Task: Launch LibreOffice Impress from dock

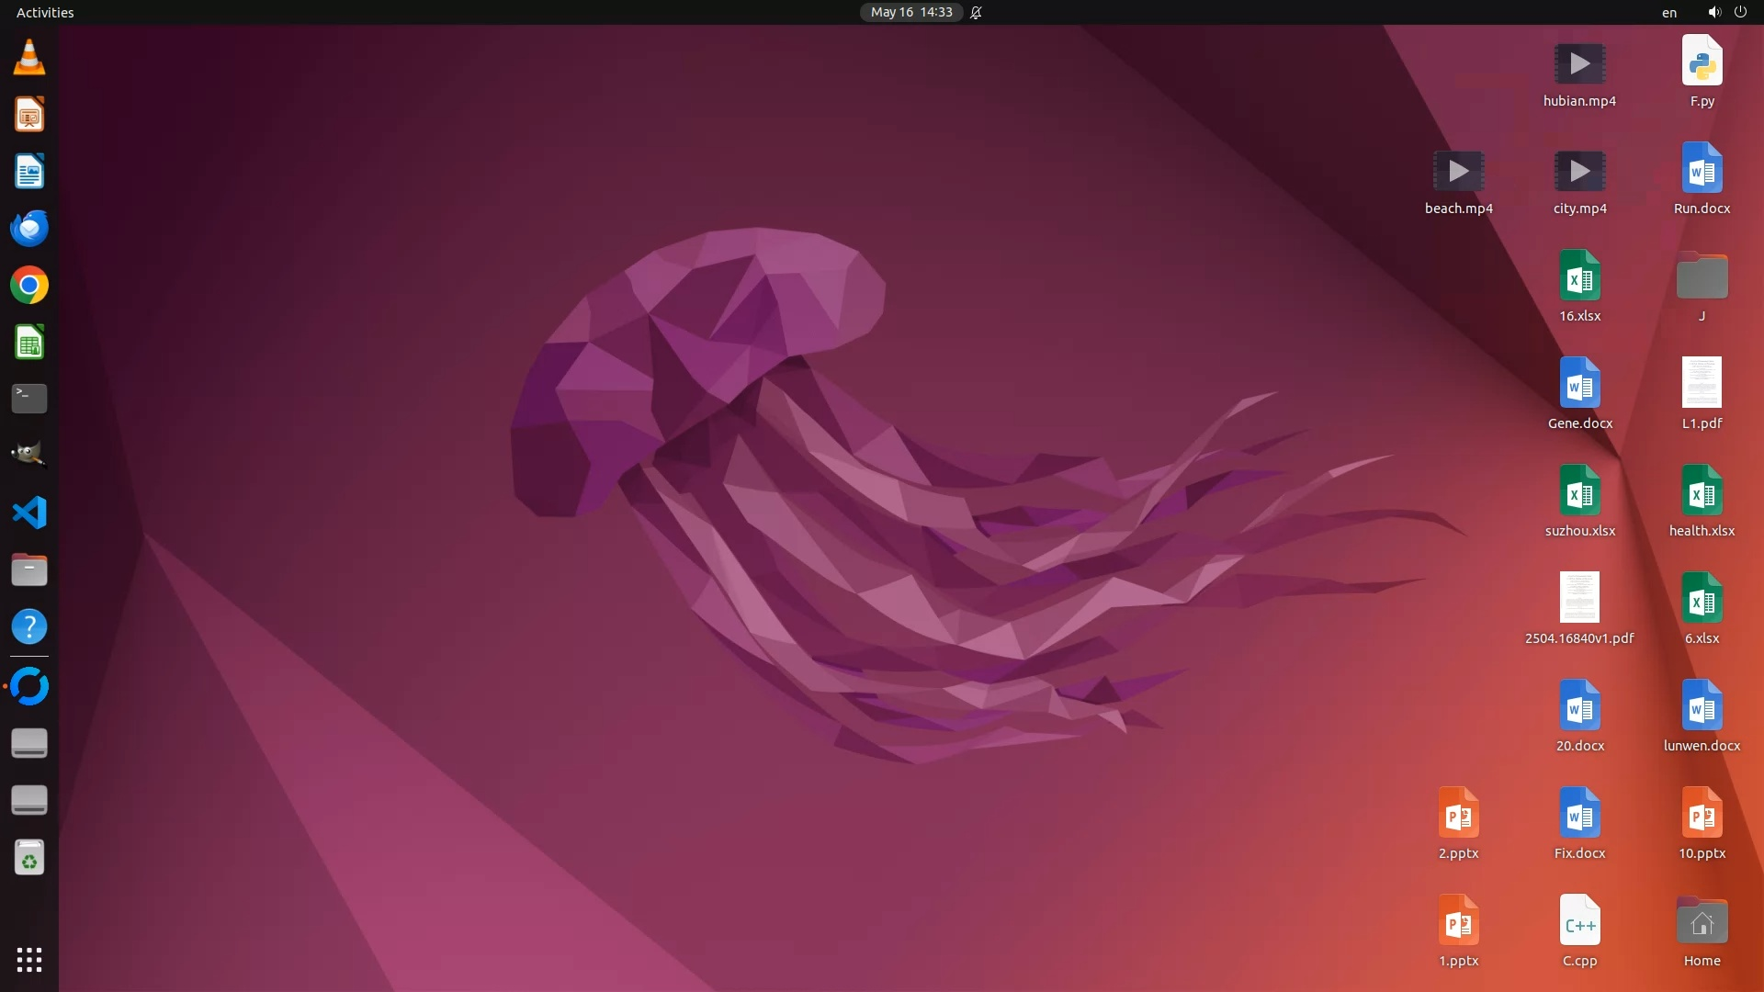Action: coord(29,115)
